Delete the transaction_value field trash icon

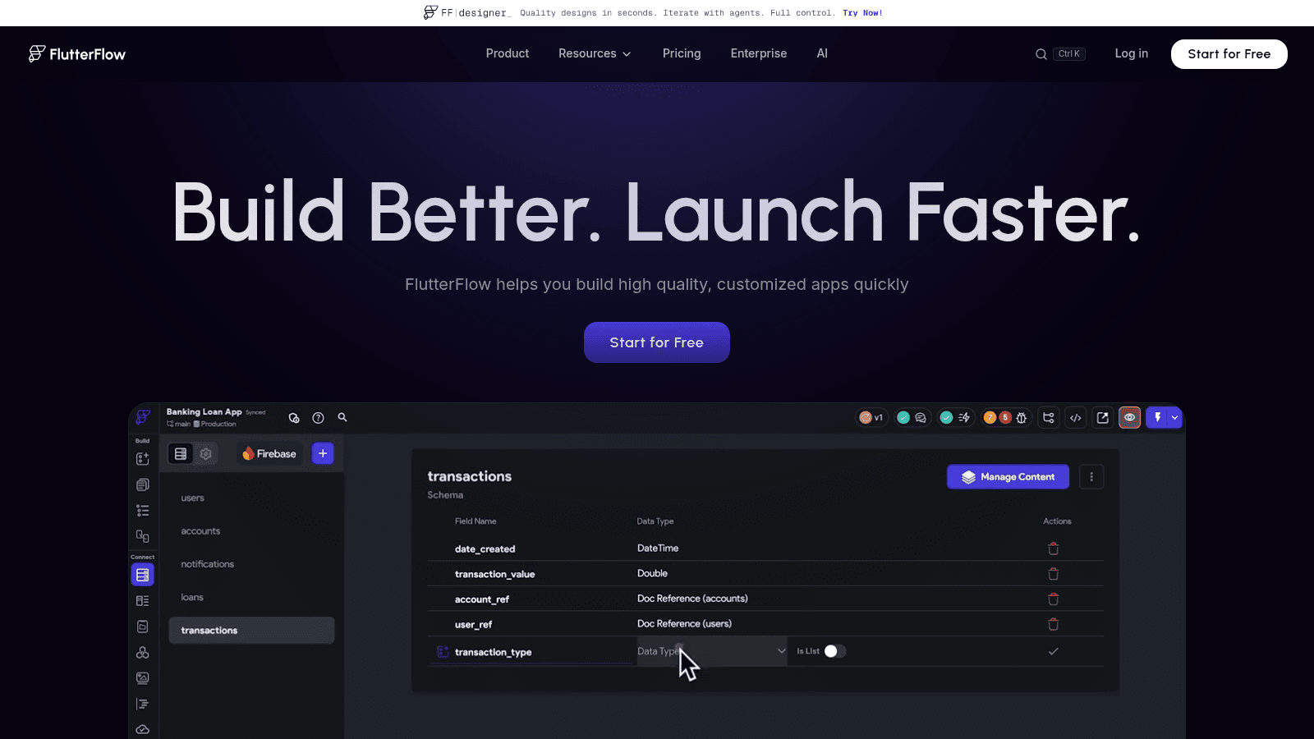1053,574
